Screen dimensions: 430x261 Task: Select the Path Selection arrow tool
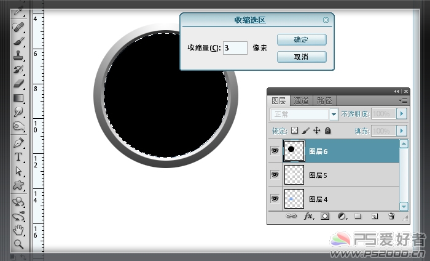tap(18, 171)
